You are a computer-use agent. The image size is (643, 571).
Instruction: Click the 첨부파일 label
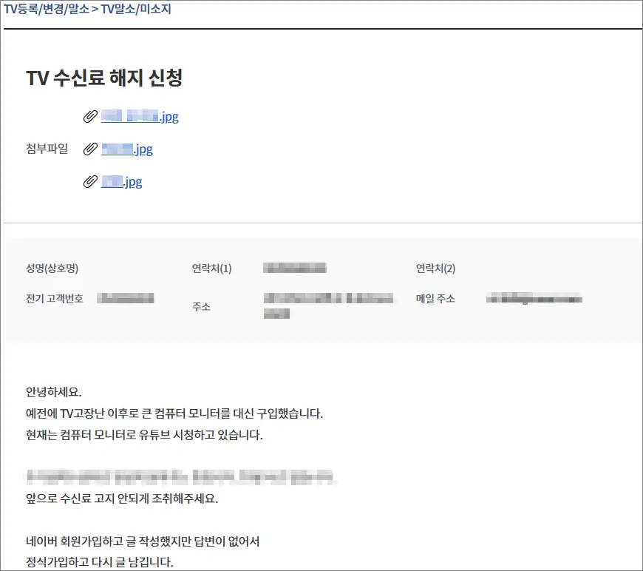pyautogui.click(x=47, y=149)
